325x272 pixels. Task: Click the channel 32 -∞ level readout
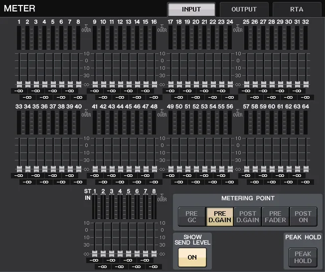point(305,97)
